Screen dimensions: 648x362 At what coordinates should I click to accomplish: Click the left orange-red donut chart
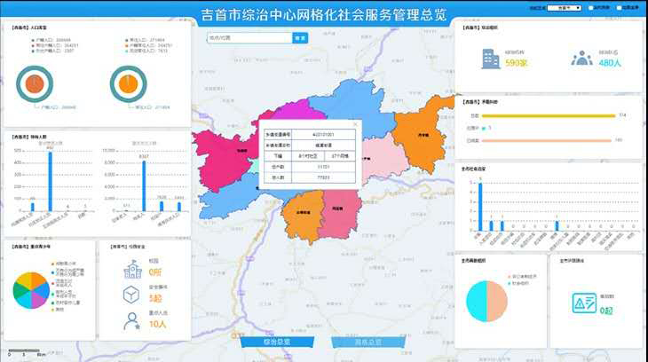(x=35, y=83)
